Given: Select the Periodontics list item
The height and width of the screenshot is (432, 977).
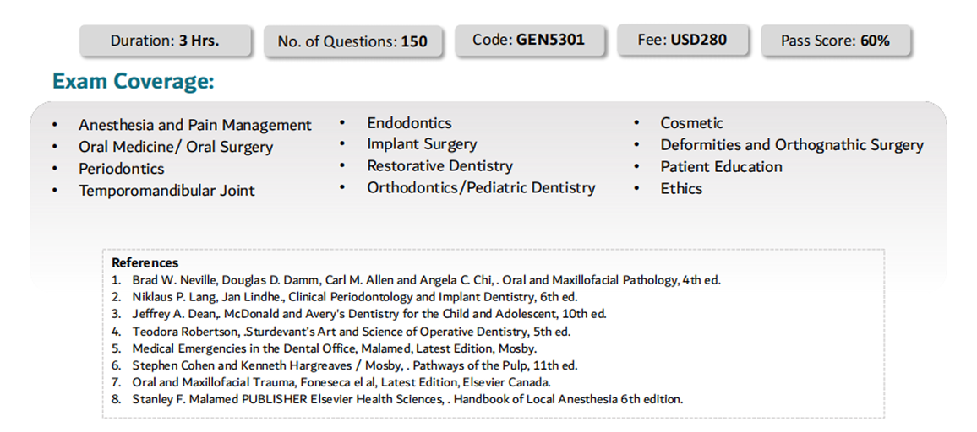Looking at the screenshot, I should (122, 169).
